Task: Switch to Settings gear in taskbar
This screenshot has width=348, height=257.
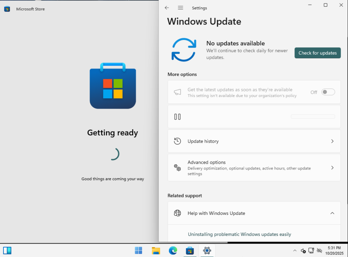Action: (x=207, y=251)
